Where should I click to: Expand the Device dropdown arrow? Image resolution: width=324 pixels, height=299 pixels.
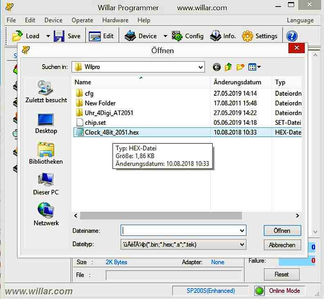click(x=165, y=36)
